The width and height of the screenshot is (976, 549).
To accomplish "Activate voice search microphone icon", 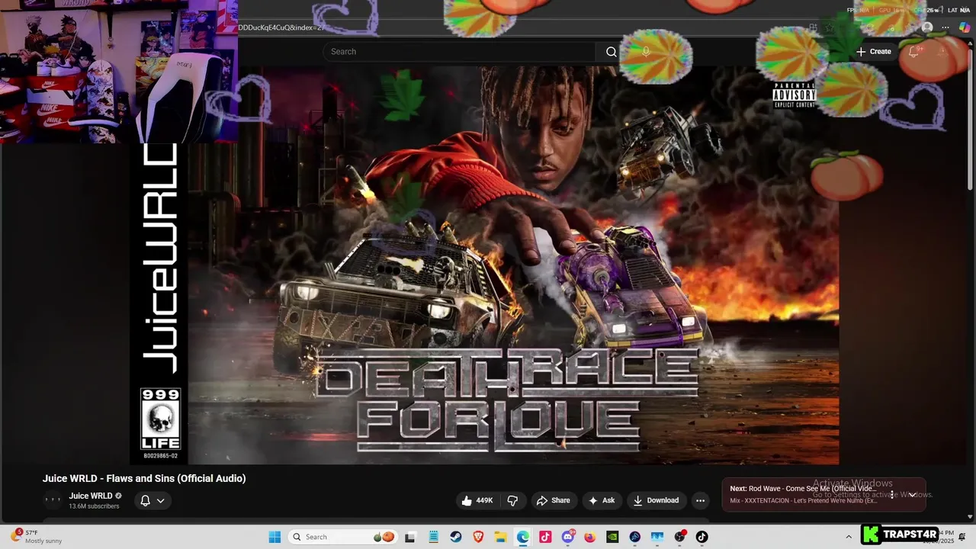I will [646, 52].
